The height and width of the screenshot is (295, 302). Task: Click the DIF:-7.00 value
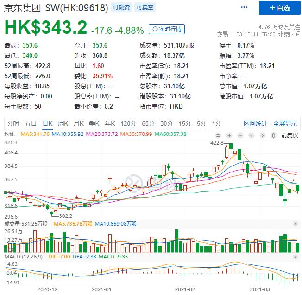pos(59,257)
